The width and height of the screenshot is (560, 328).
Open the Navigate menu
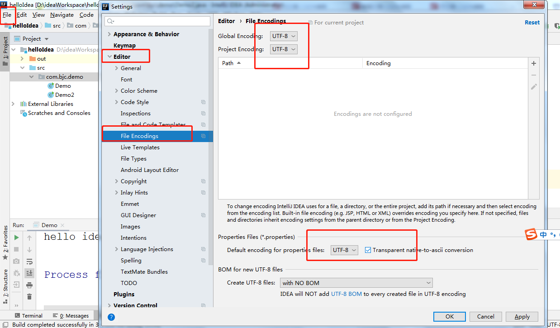62,15
